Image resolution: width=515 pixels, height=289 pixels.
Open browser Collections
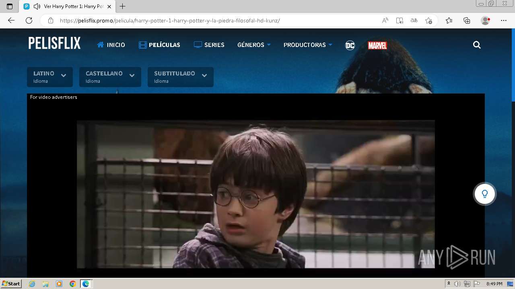[x=467, y=20]
